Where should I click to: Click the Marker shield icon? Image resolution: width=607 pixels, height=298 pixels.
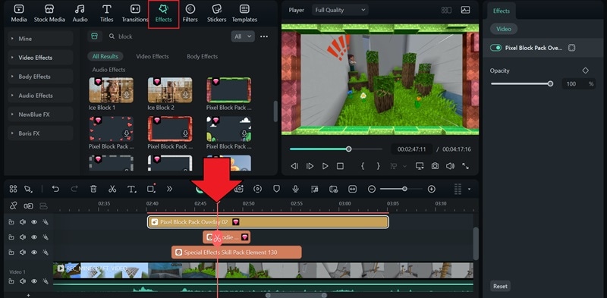[x=276, y=189]
